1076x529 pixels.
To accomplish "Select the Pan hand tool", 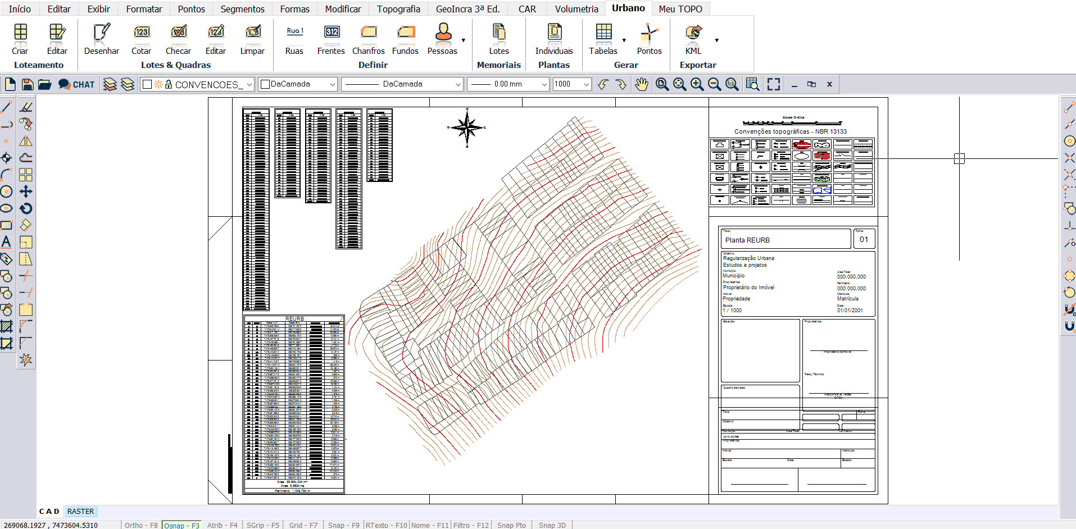I will [x=641, y=84].
